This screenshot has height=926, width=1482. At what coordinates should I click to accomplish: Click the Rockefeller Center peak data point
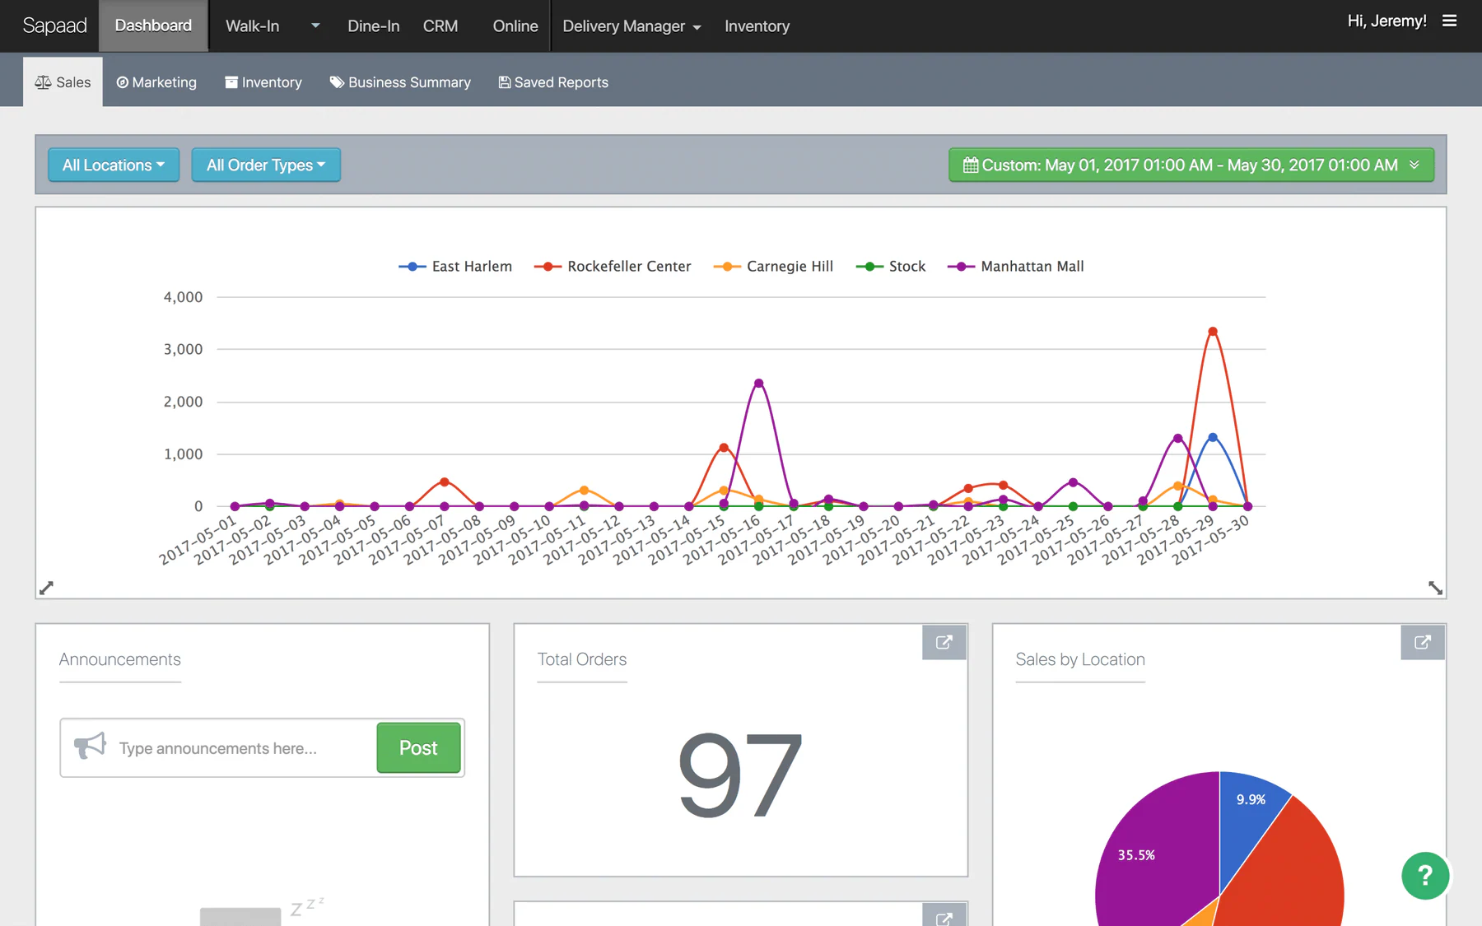1213,332
